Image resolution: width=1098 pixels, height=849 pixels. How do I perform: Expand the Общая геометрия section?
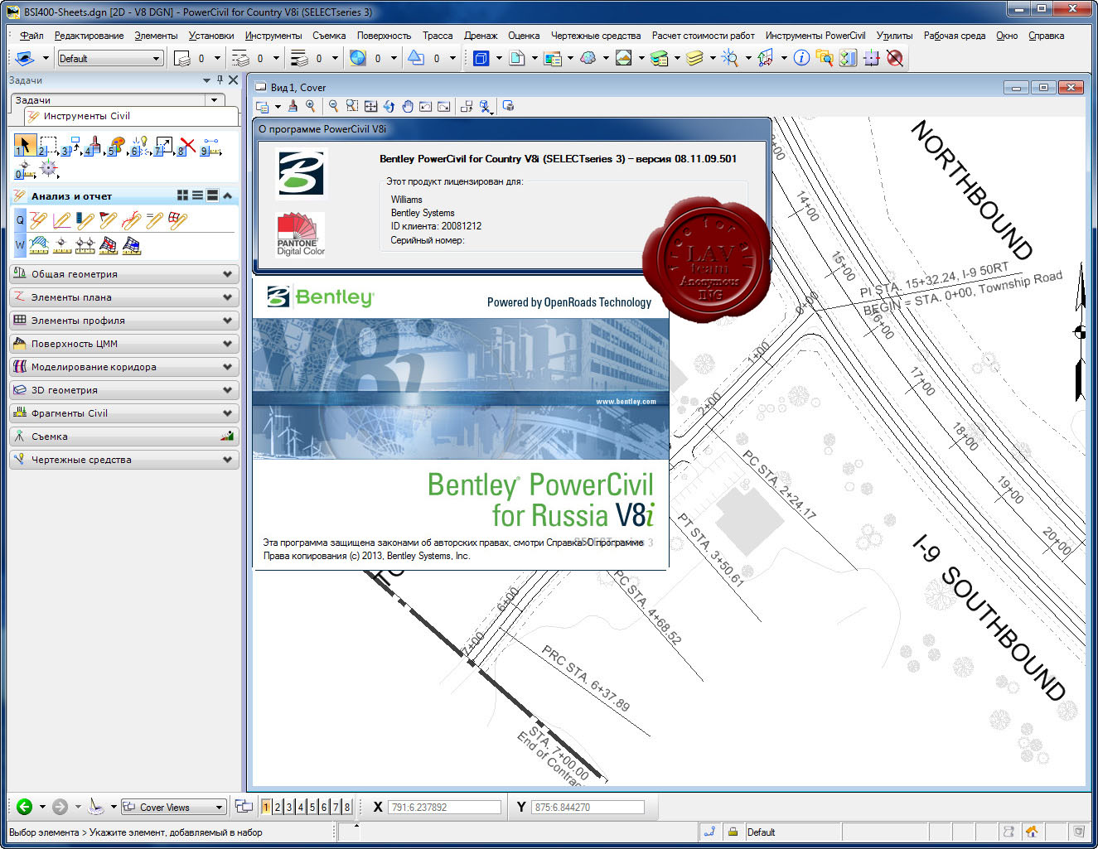[x=124, y=273]
